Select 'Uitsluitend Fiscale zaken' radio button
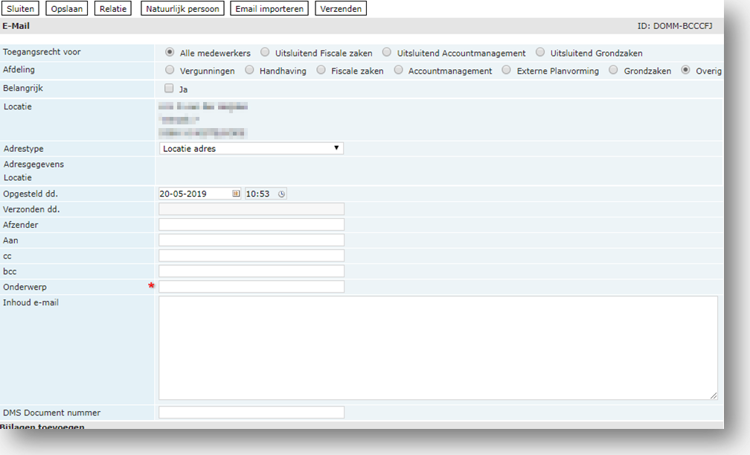Viewport: 750px width, 455px height. [265, 53]
